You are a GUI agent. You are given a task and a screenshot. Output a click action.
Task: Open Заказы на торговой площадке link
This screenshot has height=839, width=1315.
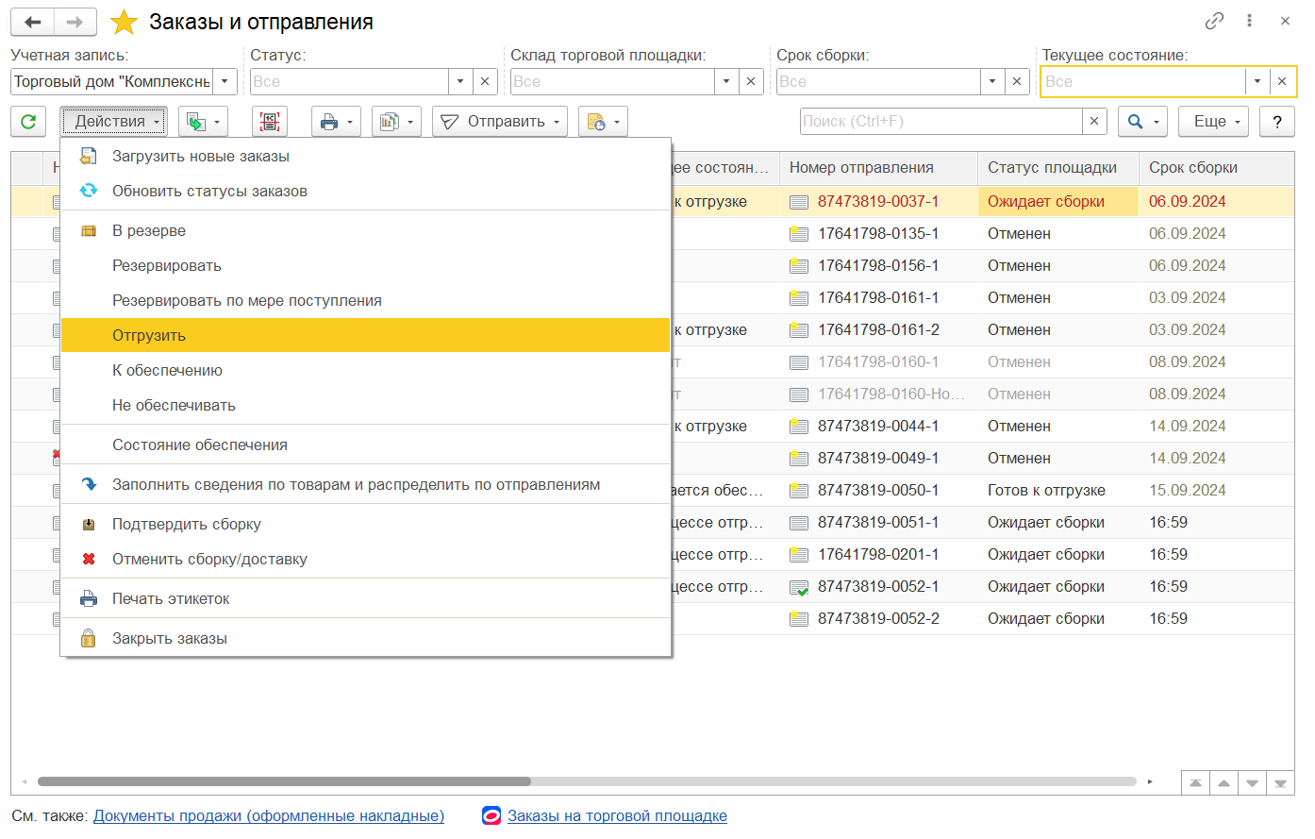[617, 816]
